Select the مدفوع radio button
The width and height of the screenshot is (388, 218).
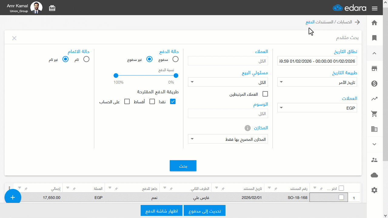click(175, 59)
